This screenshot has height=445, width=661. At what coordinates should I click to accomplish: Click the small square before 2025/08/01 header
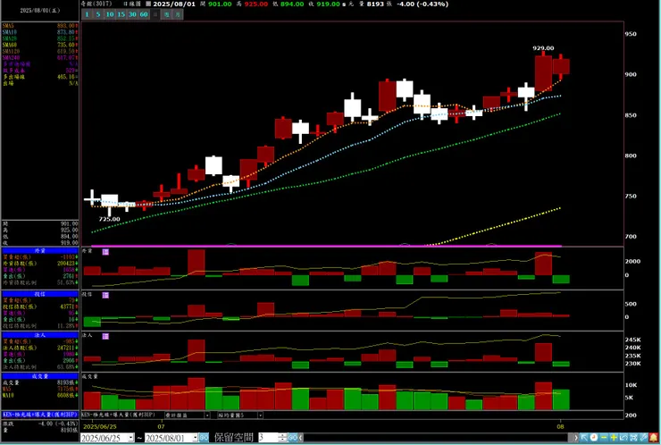pyautogui.click(x=148, y=4)
